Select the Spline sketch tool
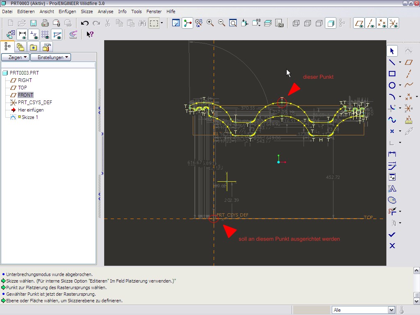Viewport: 420px width, 315px height. tap(392, 120)
